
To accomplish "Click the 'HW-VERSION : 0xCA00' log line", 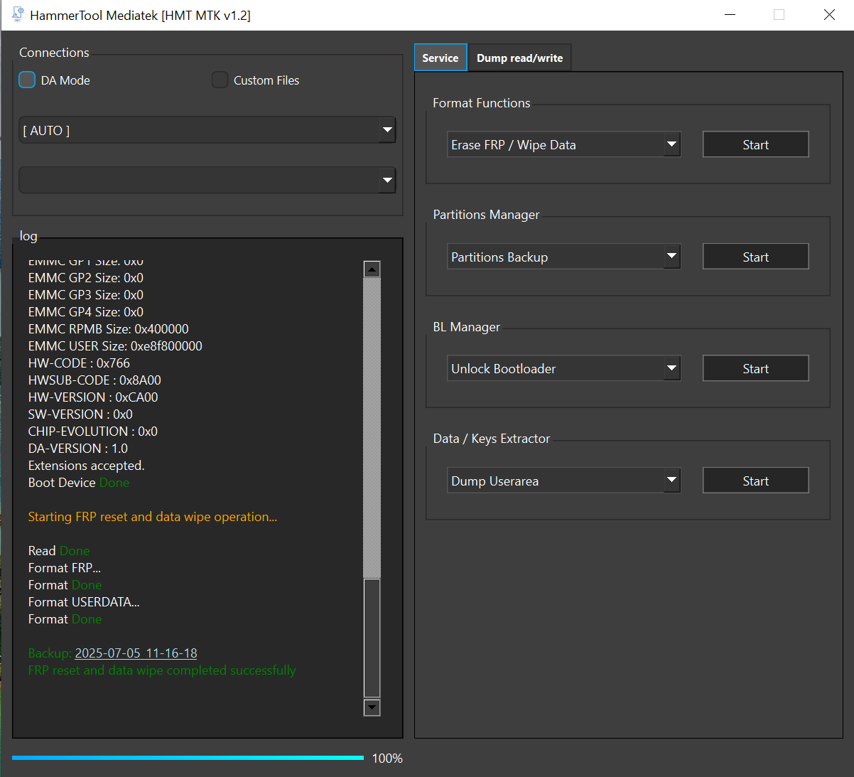I will tap(93, 397).
